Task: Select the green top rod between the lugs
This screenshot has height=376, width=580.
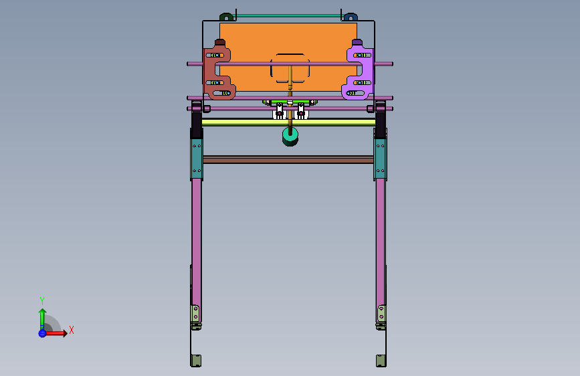Action: pyautogui.click(x=288, y=15)
